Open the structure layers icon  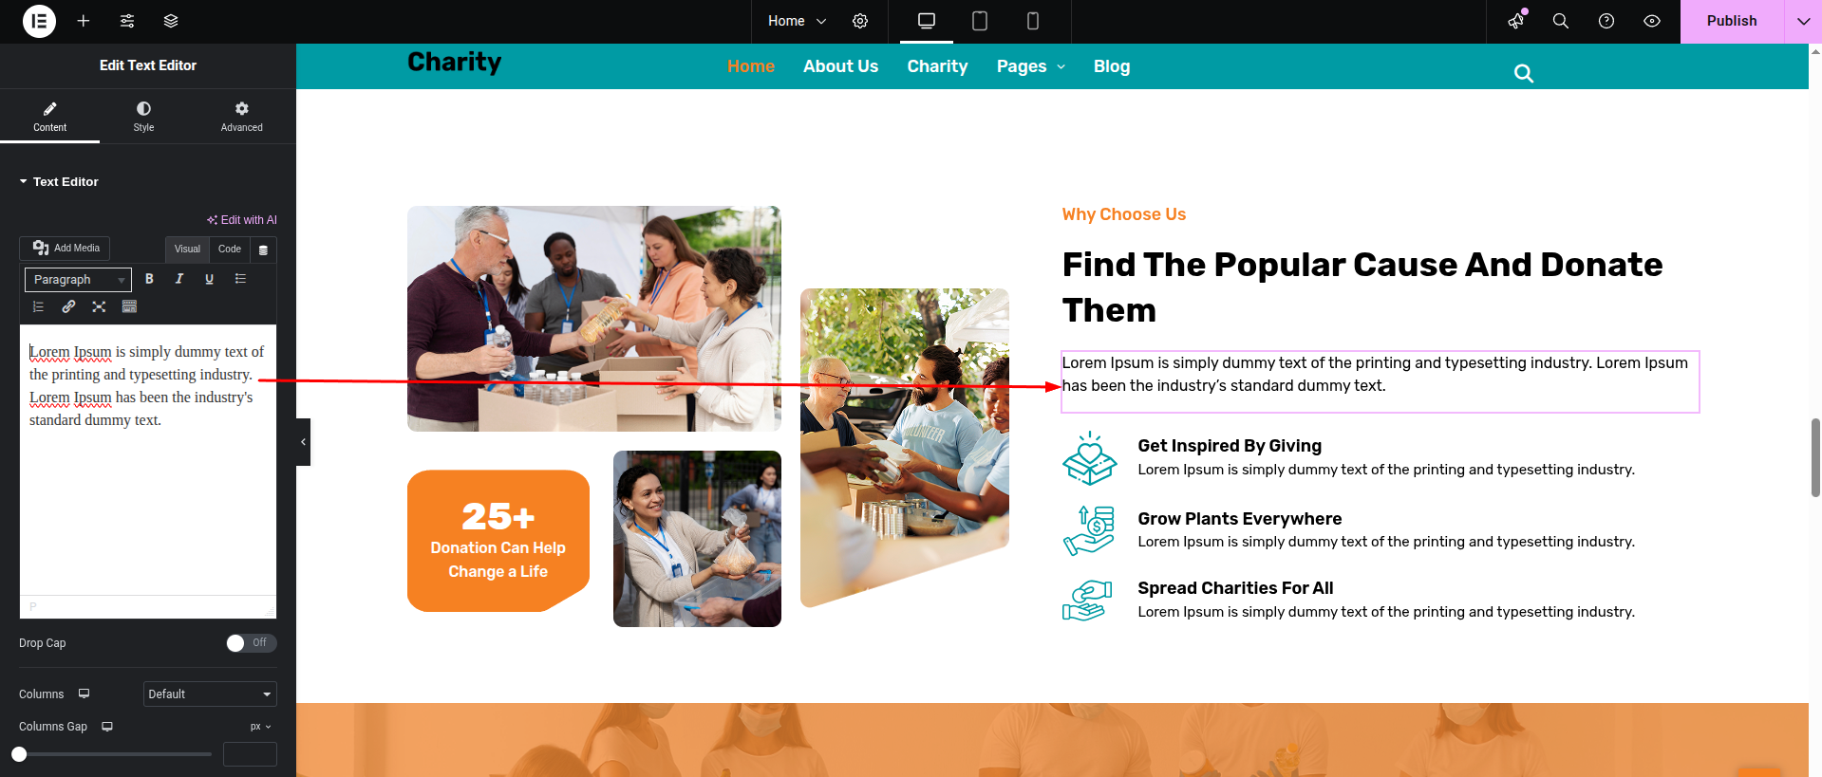pos(171,21)
